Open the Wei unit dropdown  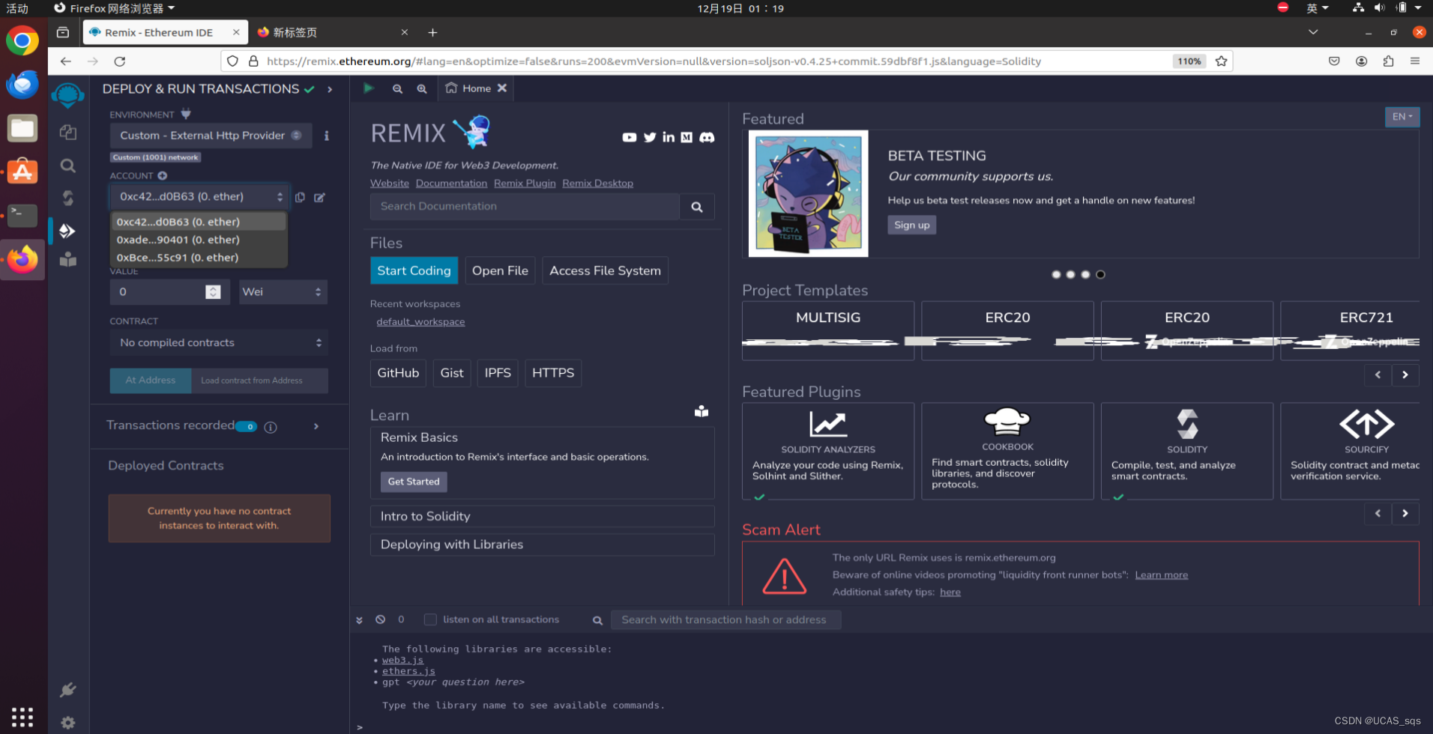coord(283,292)
